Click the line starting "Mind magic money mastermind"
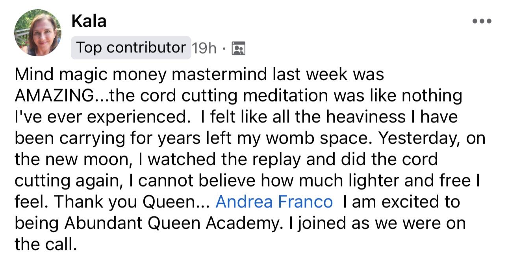The width and height of the screenshot is (508, 259). tap(199, 74)
